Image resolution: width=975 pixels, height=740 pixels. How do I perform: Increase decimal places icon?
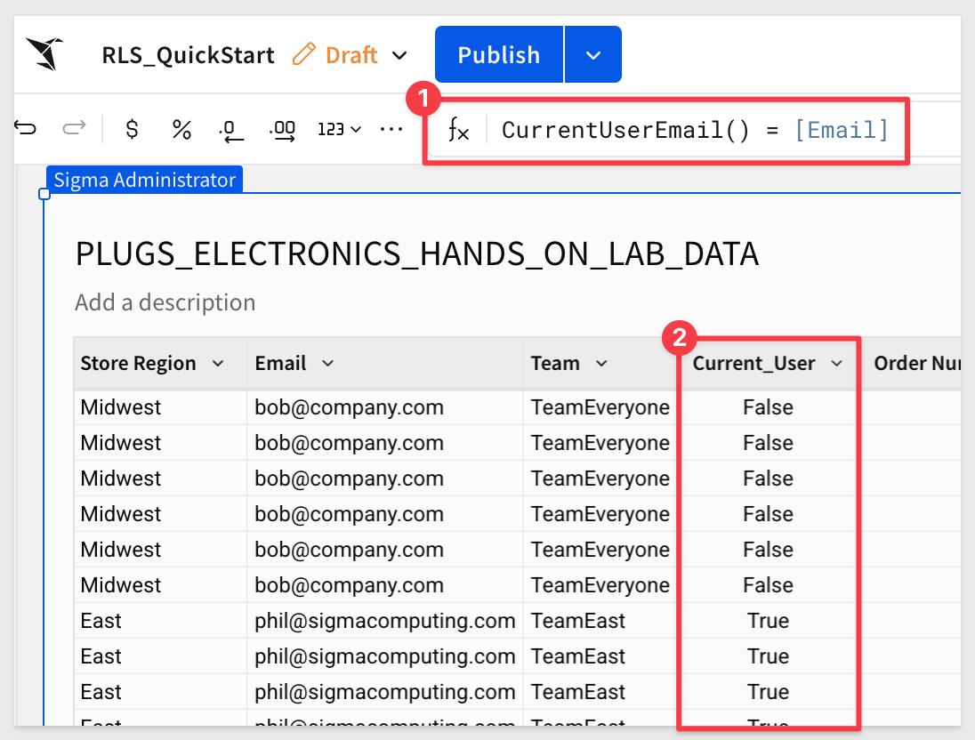pos(283,131)
